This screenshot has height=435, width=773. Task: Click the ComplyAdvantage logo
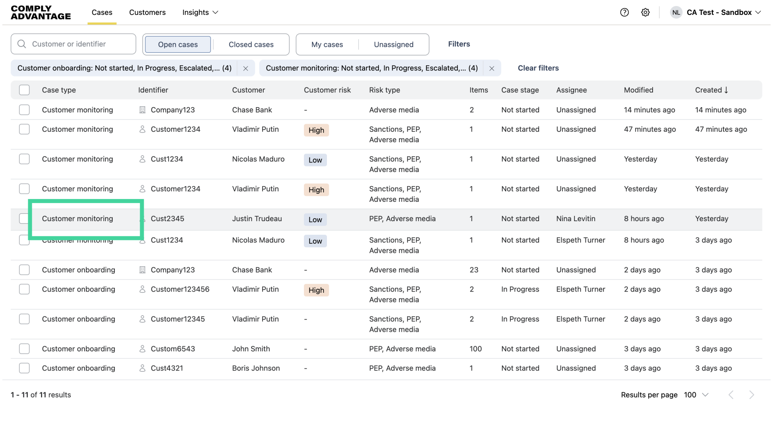click(x=41, y=12)
